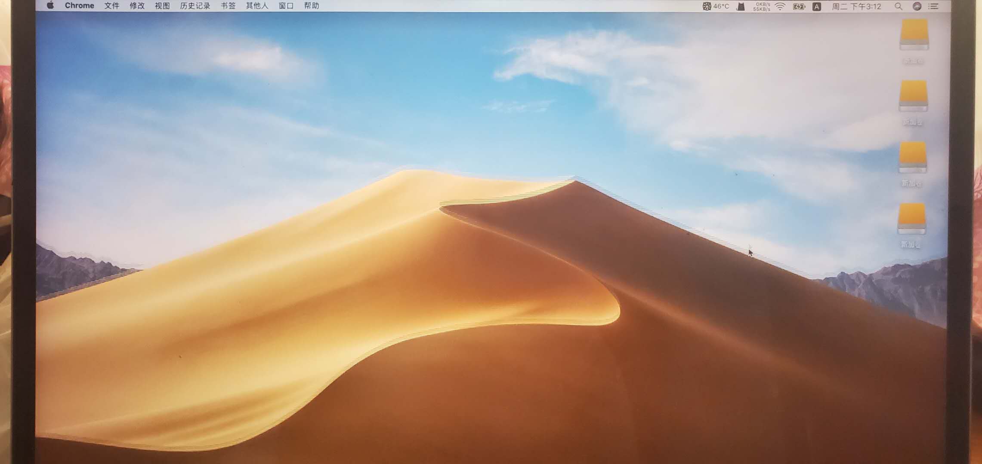
Task: Open the 其他人 (People) menu
Action: pos(257,6)
